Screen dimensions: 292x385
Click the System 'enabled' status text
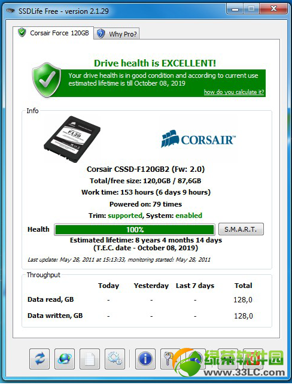(x=189, y=216)
